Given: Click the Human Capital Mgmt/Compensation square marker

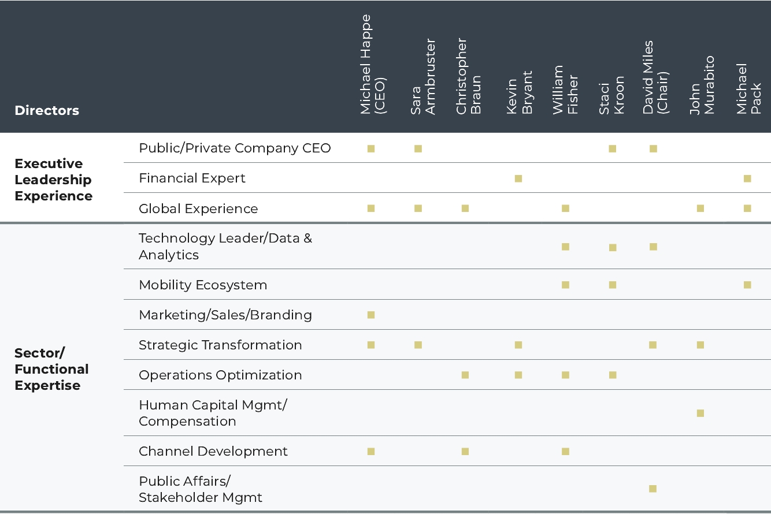Looking at the screenshot, I should (700, 413).
